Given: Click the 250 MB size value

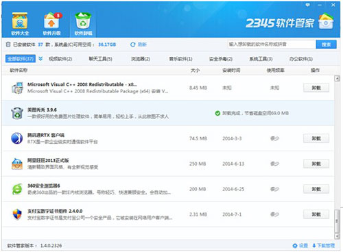Looking at the screenshot, I should 198,164.
